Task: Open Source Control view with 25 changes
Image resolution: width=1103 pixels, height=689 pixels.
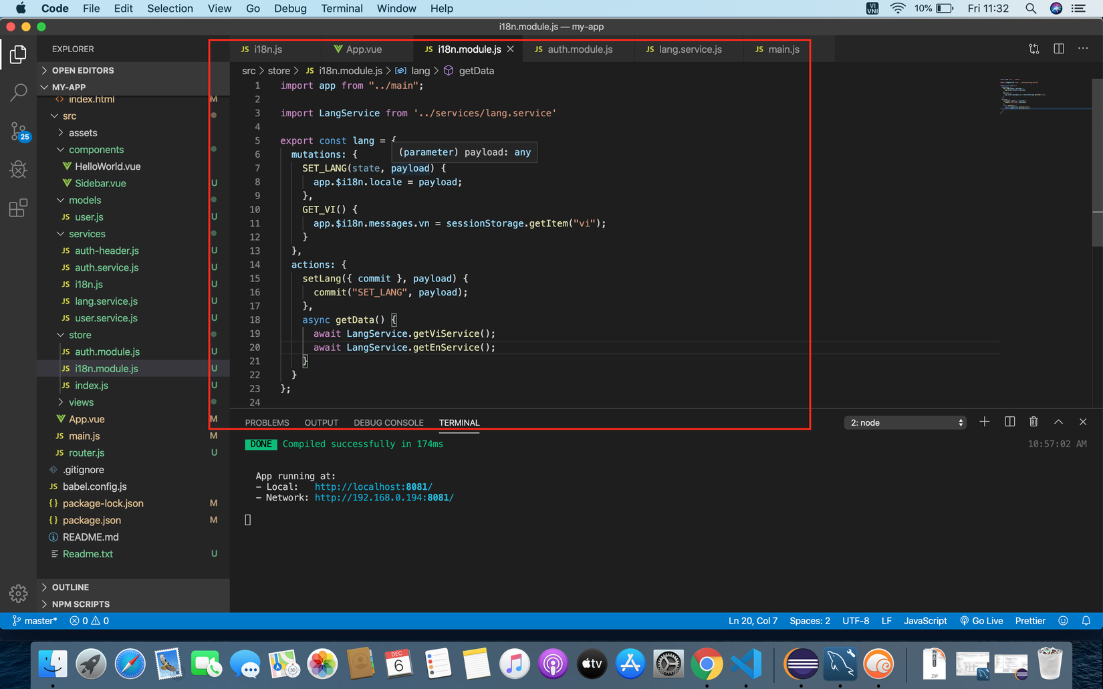Action: click(18, 131)
